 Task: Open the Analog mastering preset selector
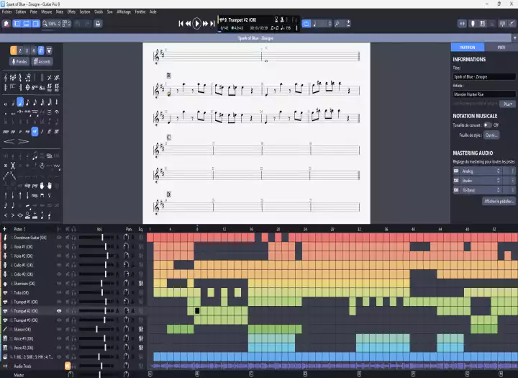(482, 171)
